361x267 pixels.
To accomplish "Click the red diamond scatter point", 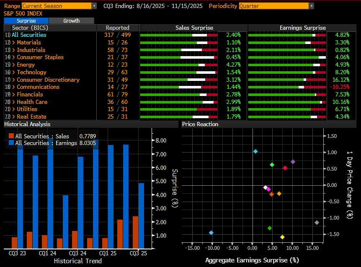I will pos(285,168).
